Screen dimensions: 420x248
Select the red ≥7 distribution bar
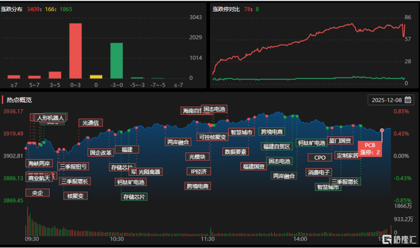(x=14, y=77)
